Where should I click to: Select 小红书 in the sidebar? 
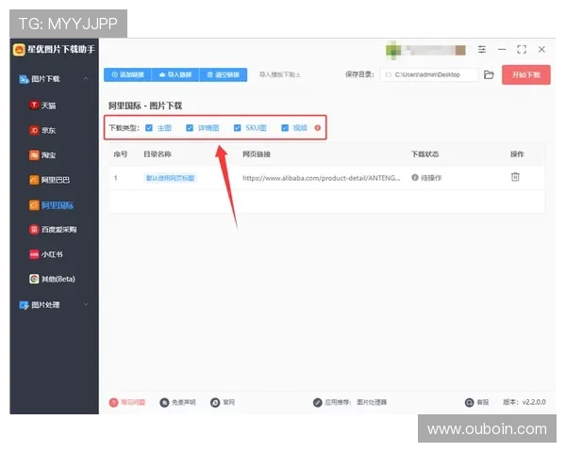[52, 254]
